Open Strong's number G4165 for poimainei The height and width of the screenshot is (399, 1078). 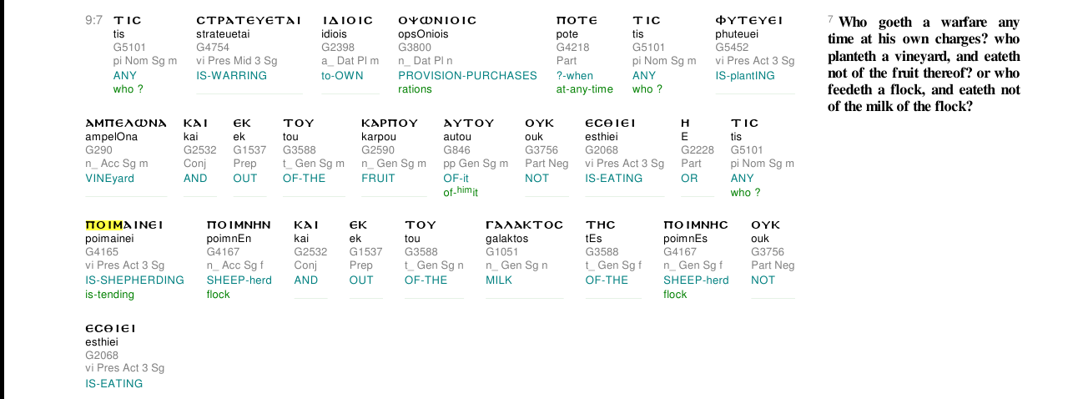click(x=101, y=252)
